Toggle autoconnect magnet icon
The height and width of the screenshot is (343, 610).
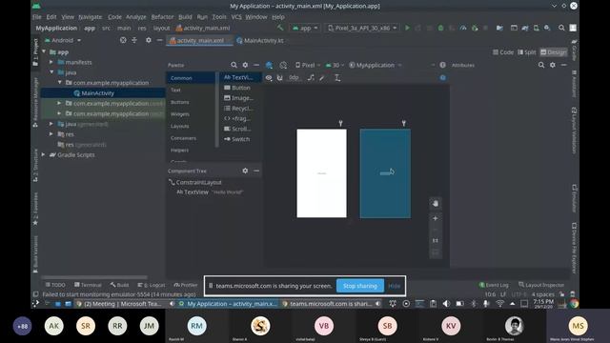click(x=279, y=78)
